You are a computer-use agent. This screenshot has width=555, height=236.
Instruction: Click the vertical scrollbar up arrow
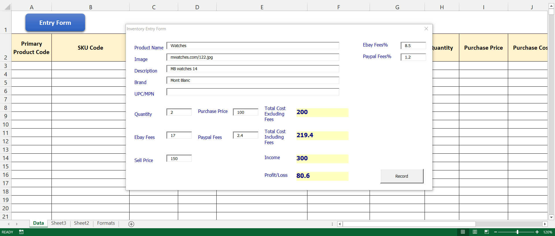(x=551, y=6)
